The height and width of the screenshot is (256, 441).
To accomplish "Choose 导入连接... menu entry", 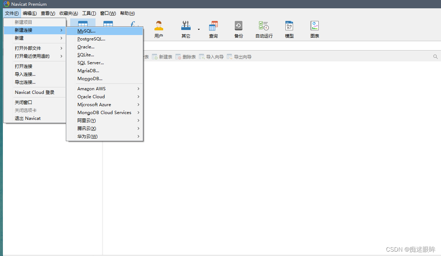I will (x=35, y=74).
